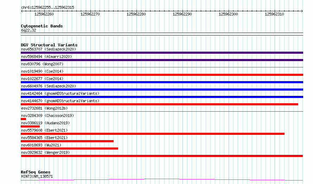313x184 pixels.
Task: Open the nsv3386119 (Audano2019) variant label
Action: (45, 123)
